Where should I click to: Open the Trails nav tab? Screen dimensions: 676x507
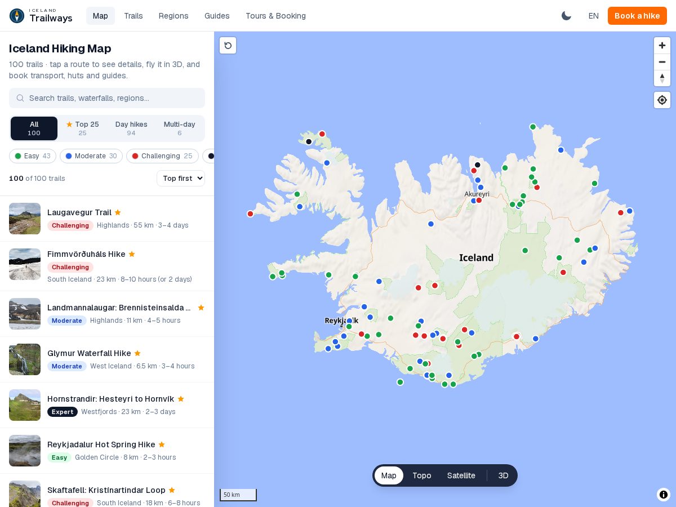click(x=134, y=16)
